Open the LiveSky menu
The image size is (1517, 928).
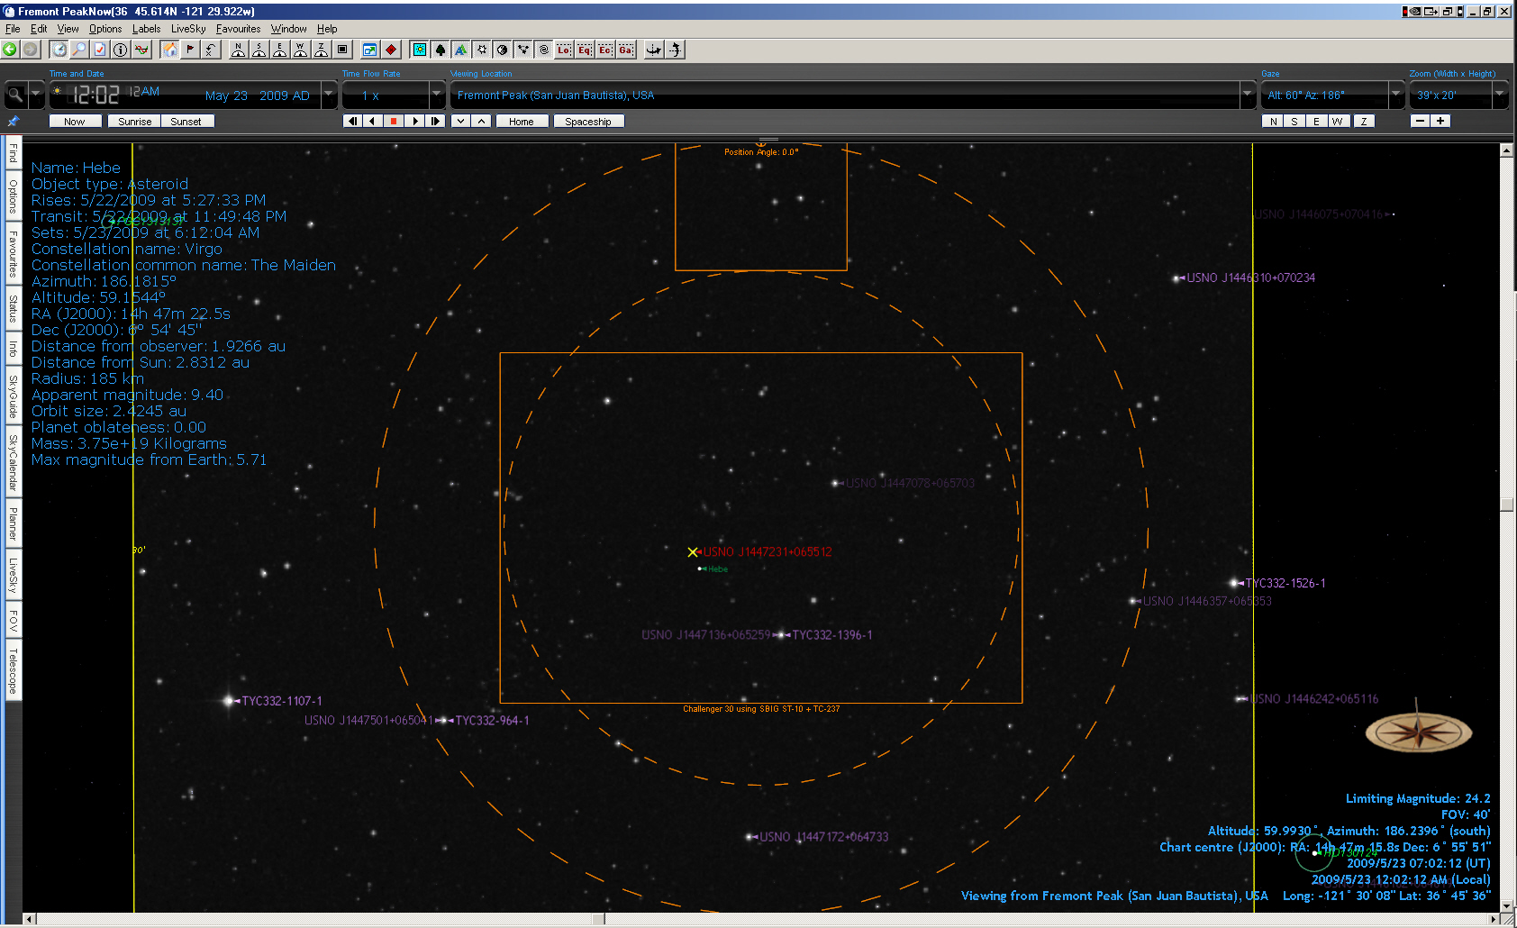coord(188,29)
